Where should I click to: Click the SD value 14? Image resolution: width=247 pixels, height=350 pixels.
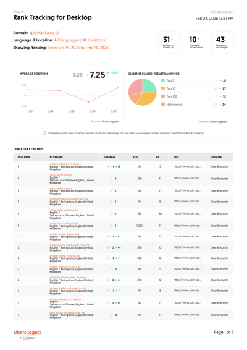(x=160, y=315)
